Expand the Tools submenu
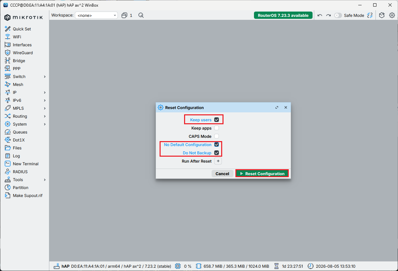 click(45, 180)
